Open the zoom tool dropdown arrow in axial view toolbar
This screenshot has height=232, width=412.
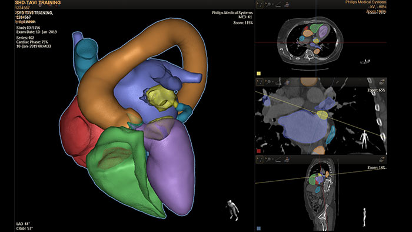click(x=273, y=5)
